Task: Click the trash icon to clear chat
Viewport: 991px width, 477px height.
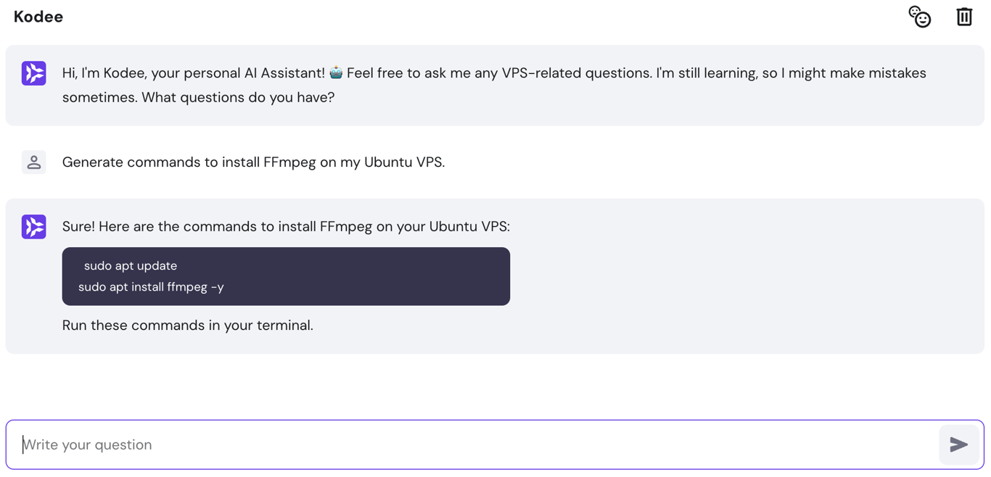Action: tap(964, 16)
